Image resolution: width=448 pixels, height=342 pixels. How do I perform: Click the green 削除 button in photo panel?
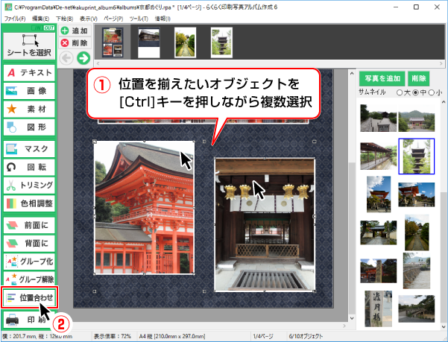click(418, 77)
